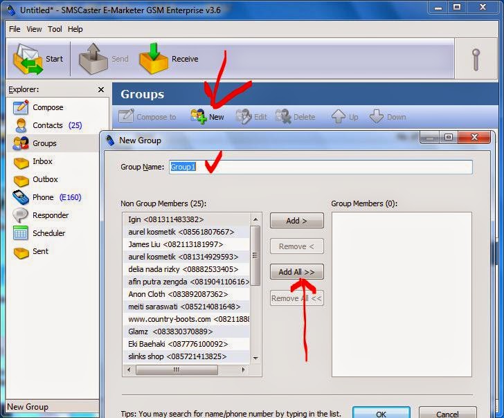Click horizontal scrollbar right arrow
504x418 pixels.
(243, 370)
